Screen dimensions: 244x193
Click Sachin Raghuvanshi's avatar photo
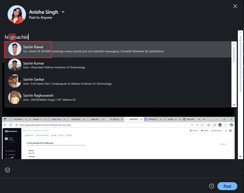tap(15, 97)
